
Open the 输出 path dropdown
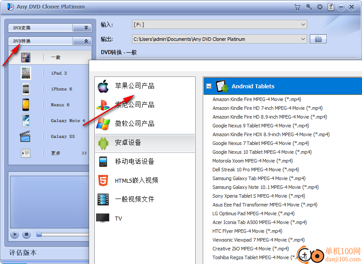tap(303, 39)
